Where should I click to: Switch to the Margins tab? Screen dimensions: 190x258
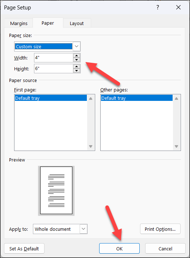[19, 23]
